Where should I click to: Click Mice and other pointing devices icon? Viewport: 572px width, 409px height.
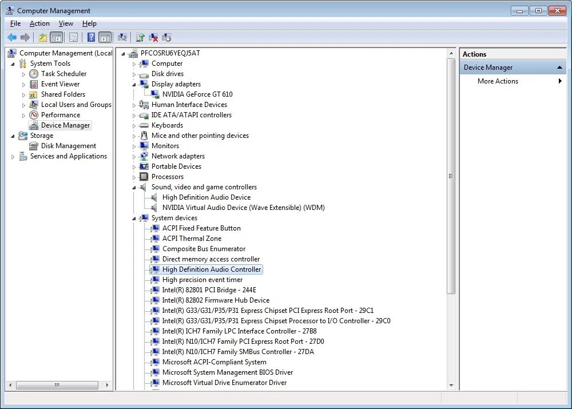click(x=144, y=136)
